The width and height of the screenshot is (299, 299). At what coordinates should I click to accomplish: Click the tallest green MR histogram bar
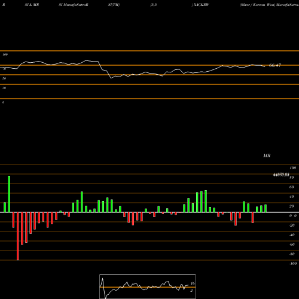coord(9,194)
